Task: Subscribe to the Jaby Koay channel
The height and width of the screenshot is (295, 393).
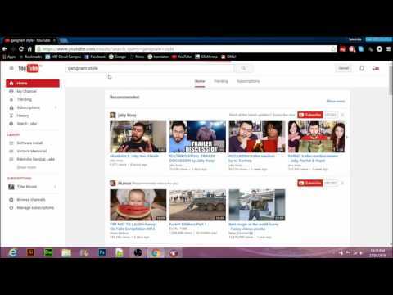Action: point(310,115)
